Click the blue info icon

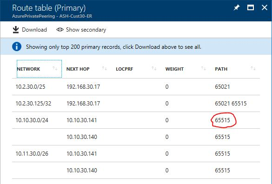[17, 46]
